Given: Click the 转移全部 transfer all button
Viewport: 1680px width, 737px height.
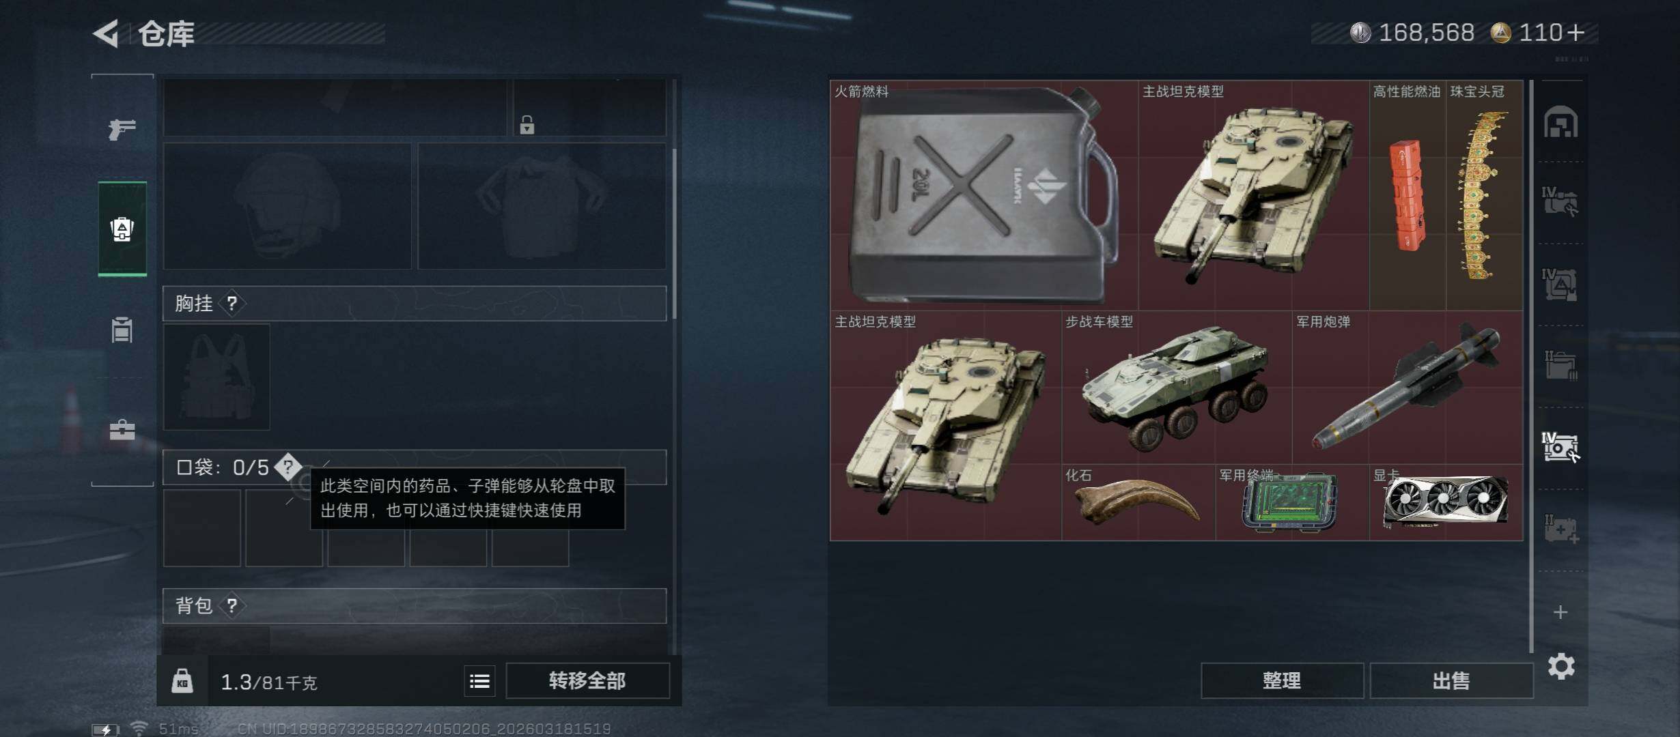Looking at the screenshot, I should [x=587, y=681].
